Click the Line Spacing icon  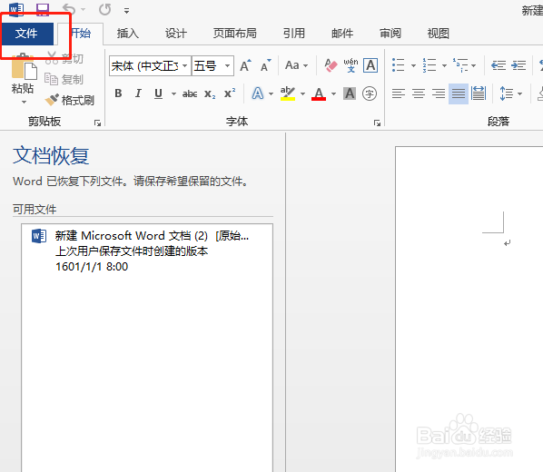tap(507, 93)
